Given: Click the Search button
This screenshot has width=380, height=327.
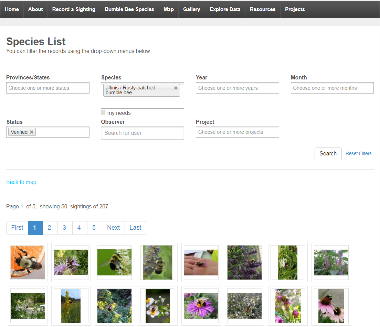Looking at the screenshot, I should [328, 154].
